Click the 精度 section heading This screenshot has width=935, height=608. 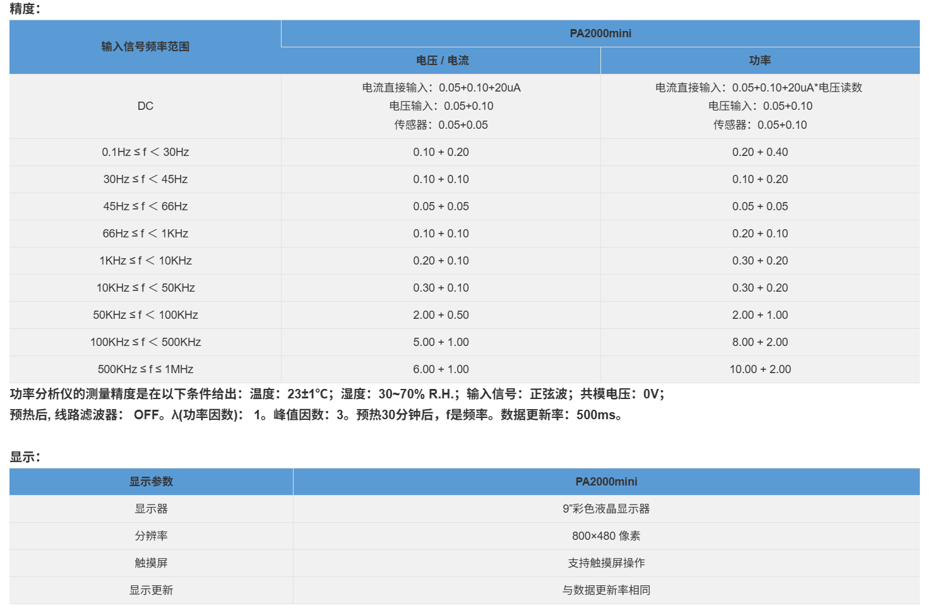coord(25,9)
